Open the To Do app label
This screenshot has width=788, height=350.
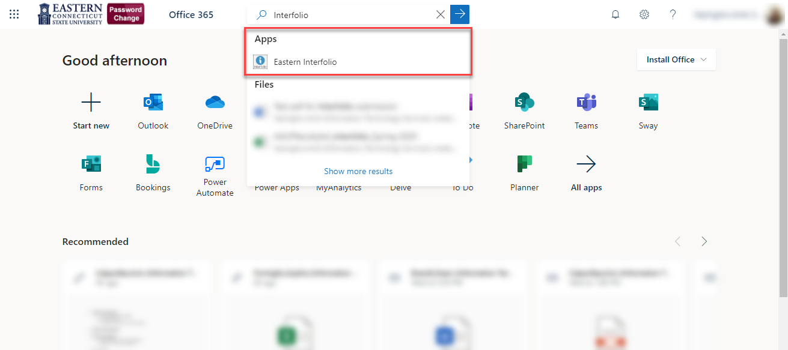coord(463,187)
